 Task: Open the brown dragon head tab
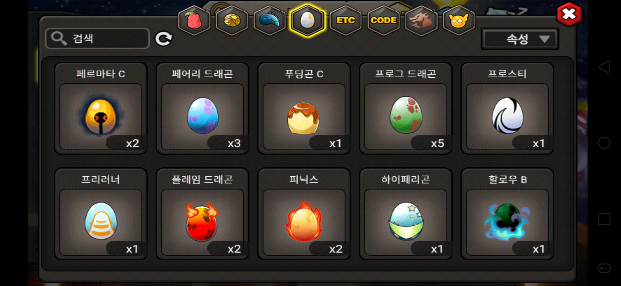point(421,20)
